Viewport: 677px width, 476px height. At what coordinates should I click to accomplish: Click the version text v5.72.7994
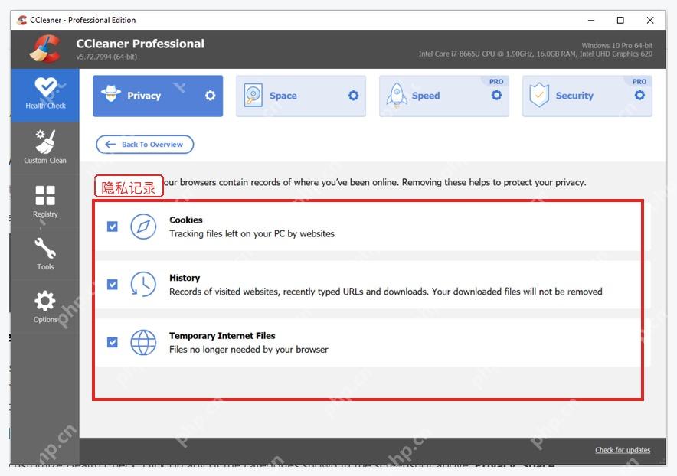click(x=106, y=57)
